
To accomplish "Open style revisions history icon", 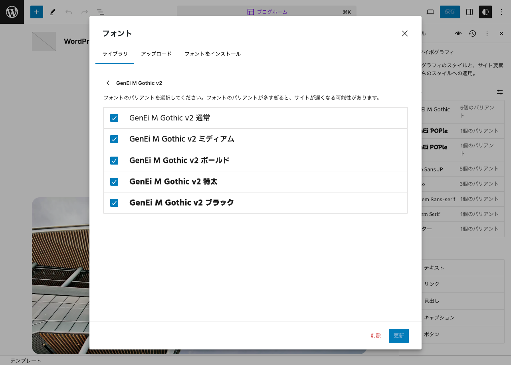I will tap(473, 33).
